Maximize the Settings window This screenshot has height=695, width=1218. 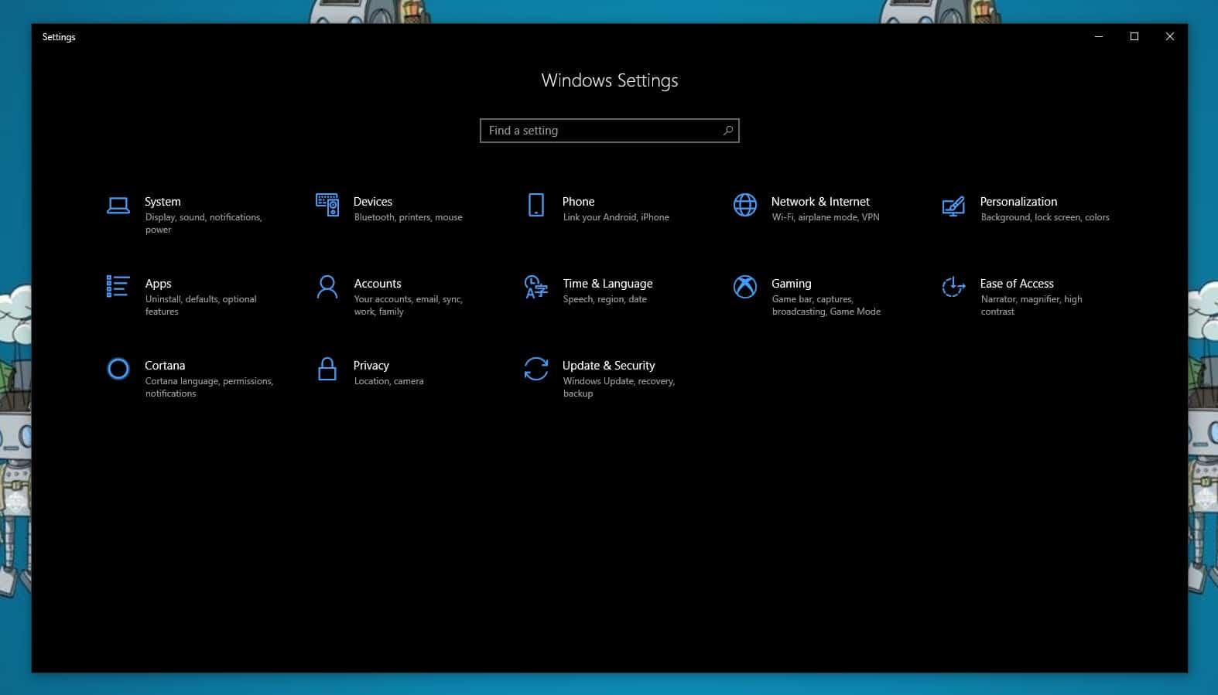1134,36
